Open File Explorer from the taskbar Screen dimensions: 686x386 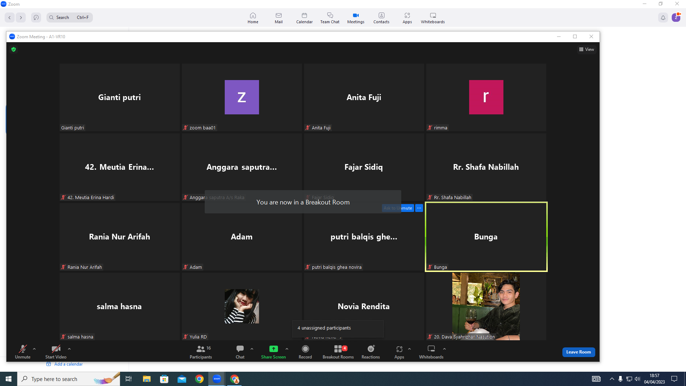tap(146, 379)
